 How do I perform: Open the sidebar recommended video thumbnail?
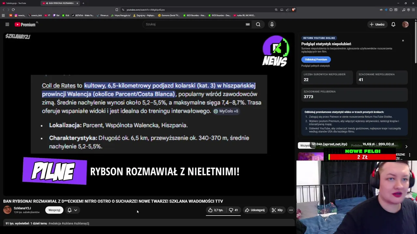(311, 156)
